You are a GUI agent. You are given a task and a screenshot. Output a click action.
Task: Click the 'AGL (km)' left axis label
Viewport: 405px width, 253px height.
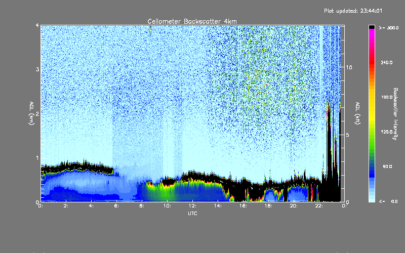32,113
